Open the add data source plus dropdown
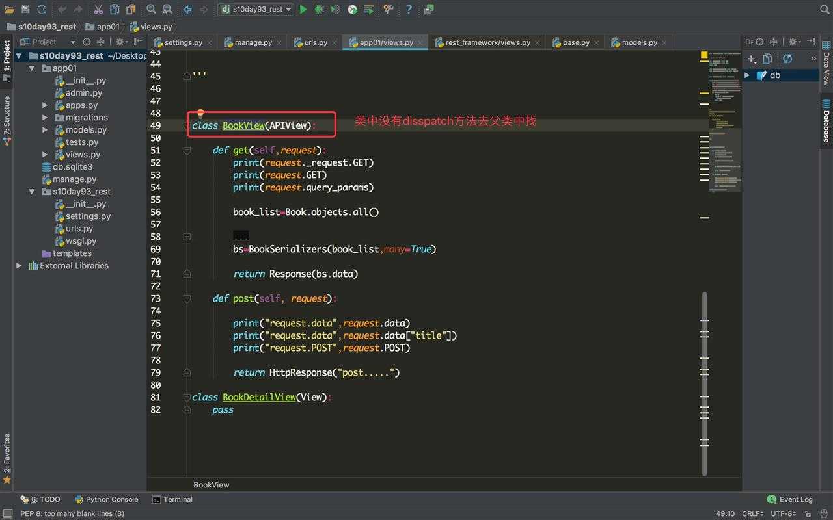 tap(752, 58)
